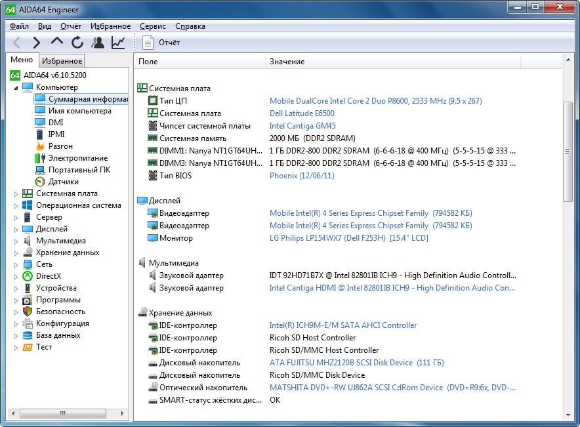Viewport: 580px width, 427px height.
Task: Click the Back navigation arrow icon
Action: pyautogui.click(x=16, y=43)
